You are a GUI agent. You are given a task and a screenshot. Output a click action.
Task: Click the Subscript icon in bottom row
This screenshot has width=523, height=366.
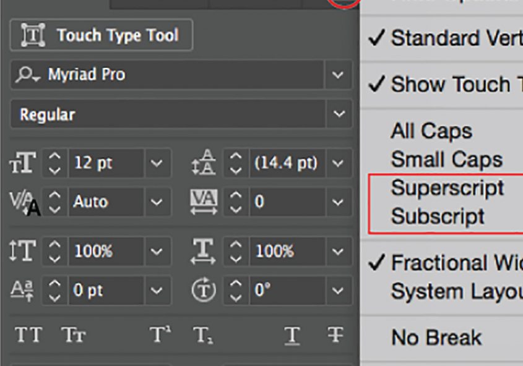(202, 336)
